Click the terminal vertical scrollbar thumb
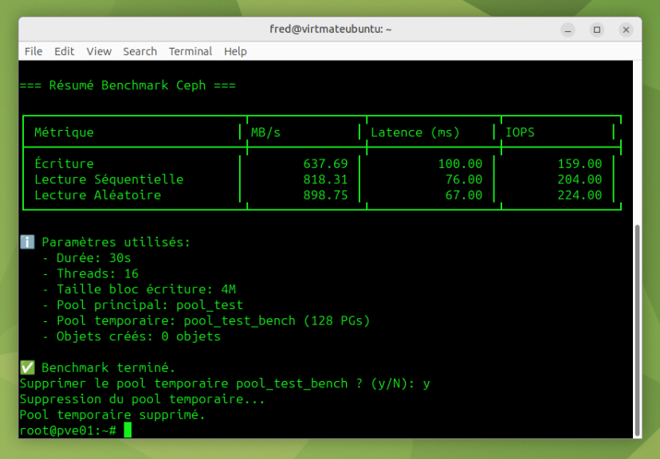This screenshot has height=459, width=660. [637, 331]
